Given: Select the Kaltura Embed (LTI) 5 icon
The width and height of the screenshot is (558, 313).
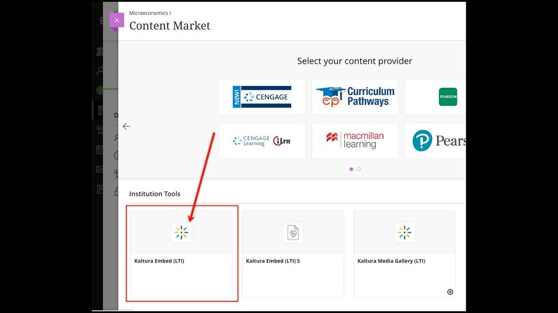Looking at the screenshot, I should point(293,233).
